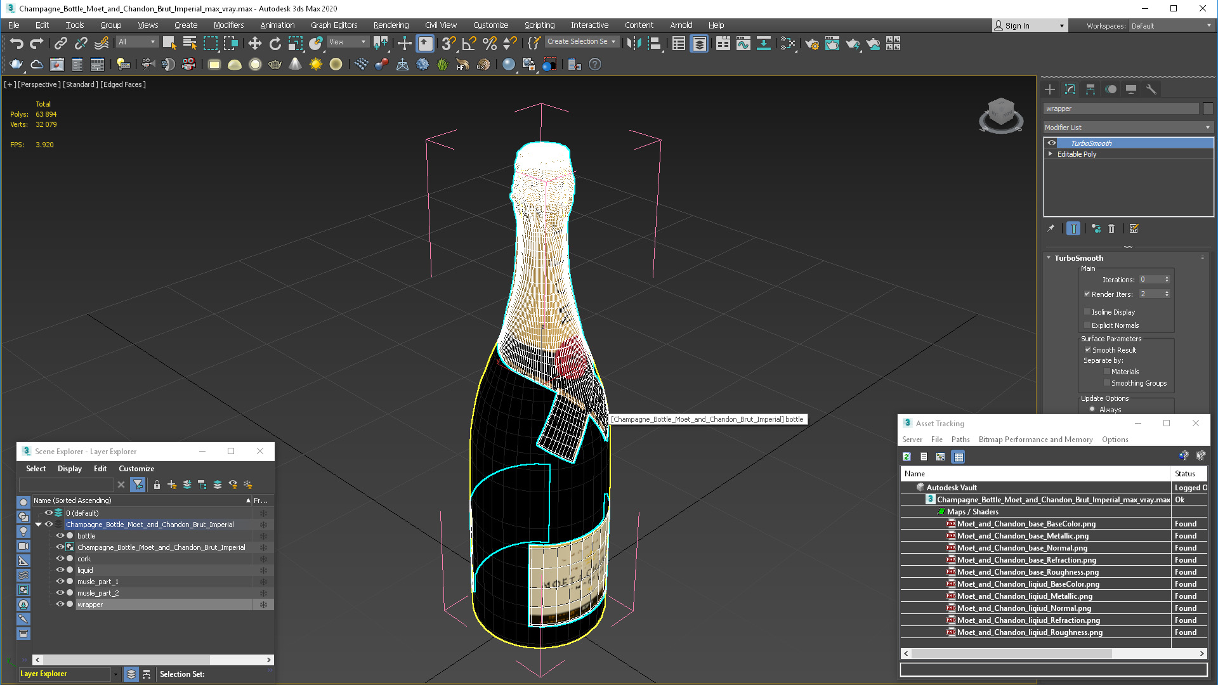Click the object color swatch beside name
The image size is (1218, 685).
[x=1208, y=109]
